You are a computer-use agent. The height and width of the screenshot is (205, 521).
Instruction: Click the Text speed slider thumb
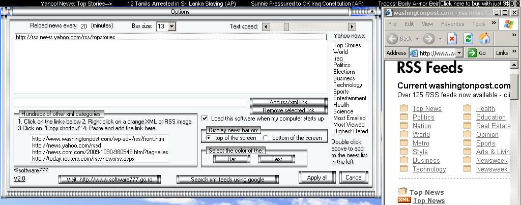point(286,26)
